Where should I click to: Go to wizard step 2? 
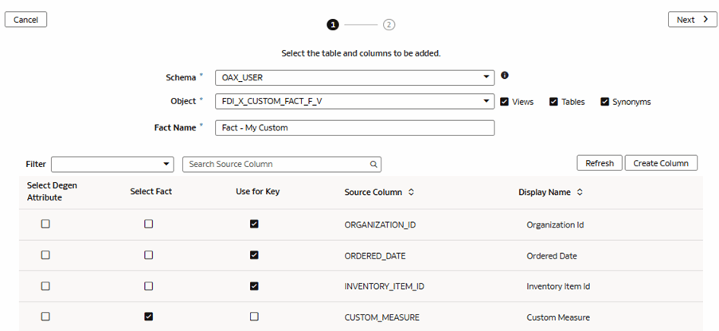389,25
